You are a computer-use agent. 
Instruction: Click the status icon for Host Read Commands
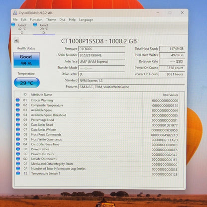click(18, 134)
